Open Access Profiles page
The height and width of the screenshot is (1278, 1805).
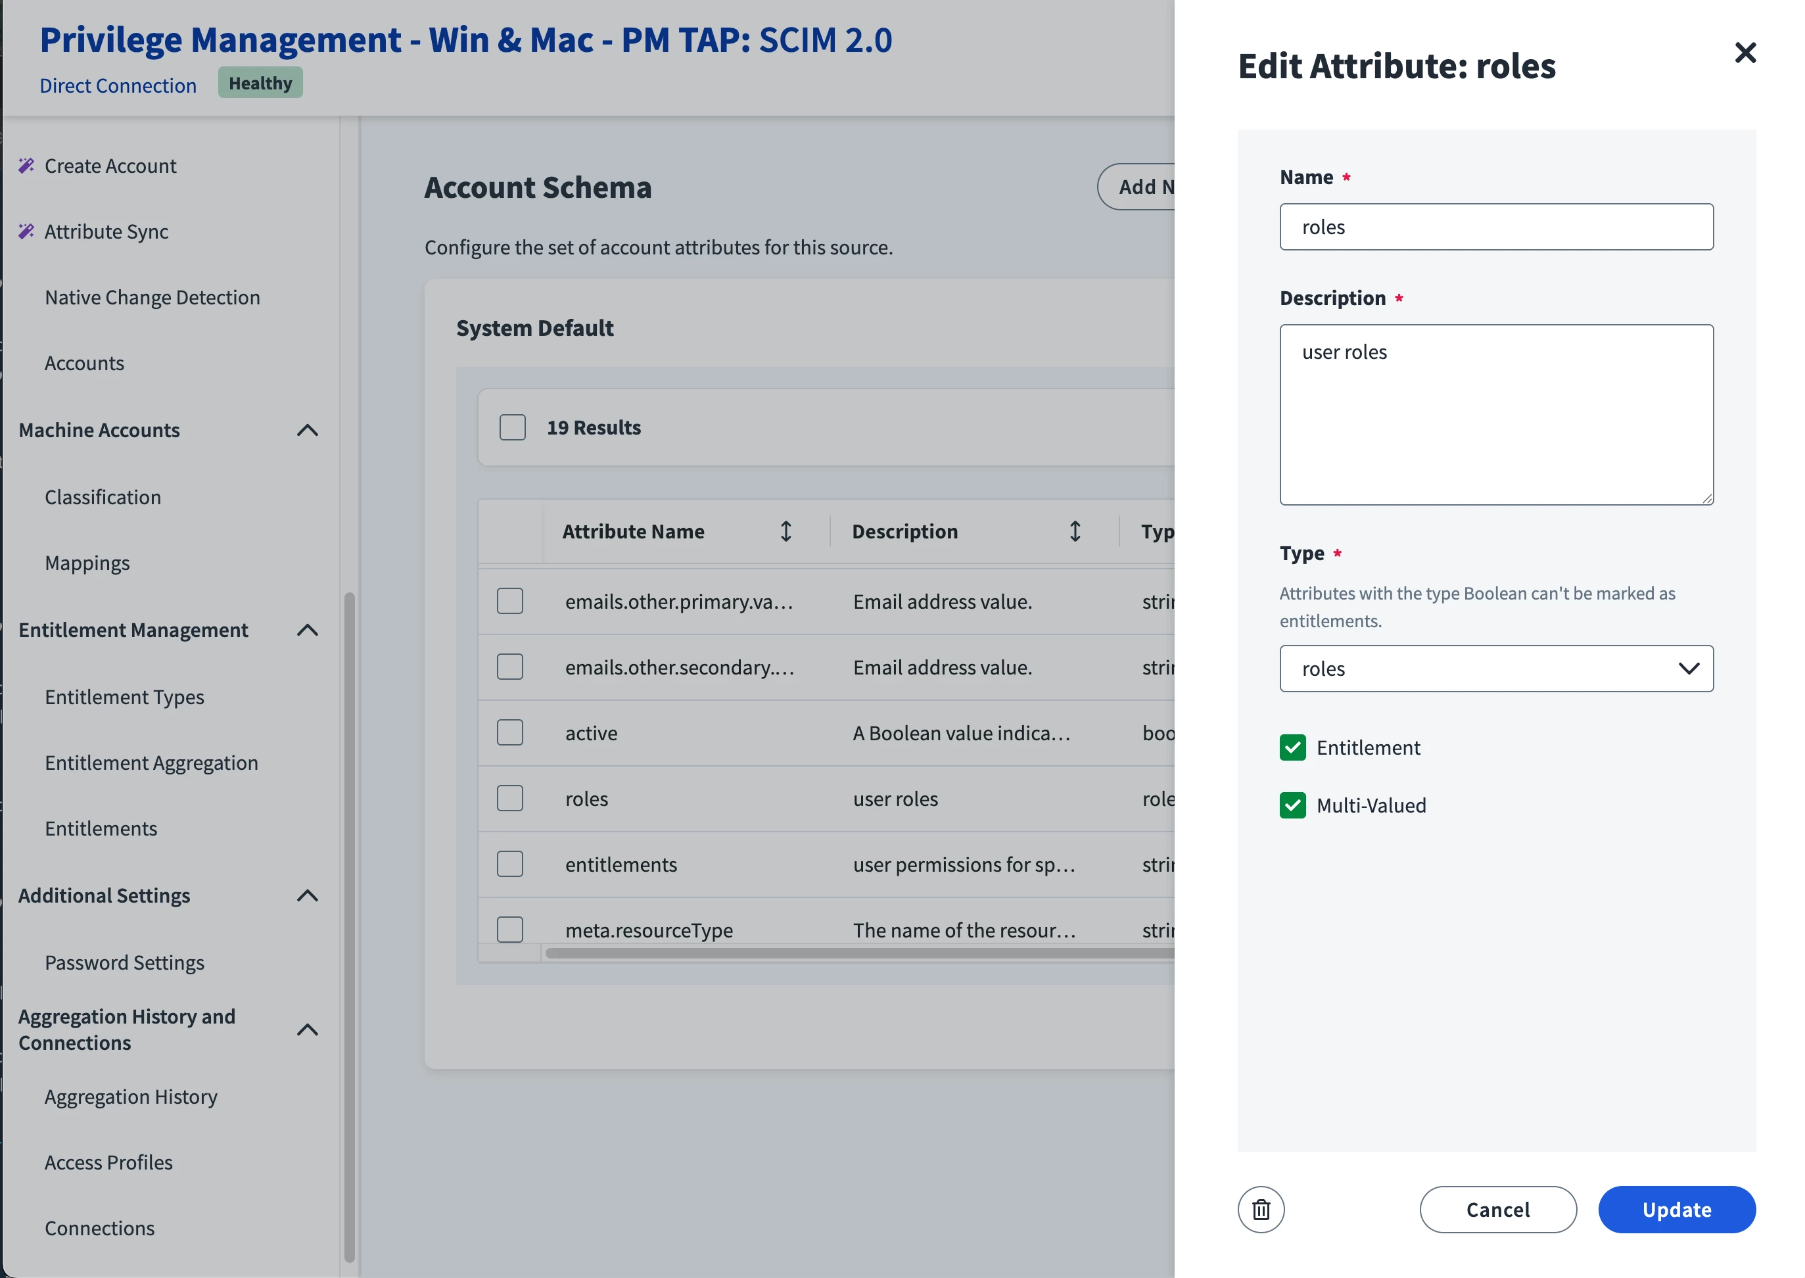tap(108, 1162)
